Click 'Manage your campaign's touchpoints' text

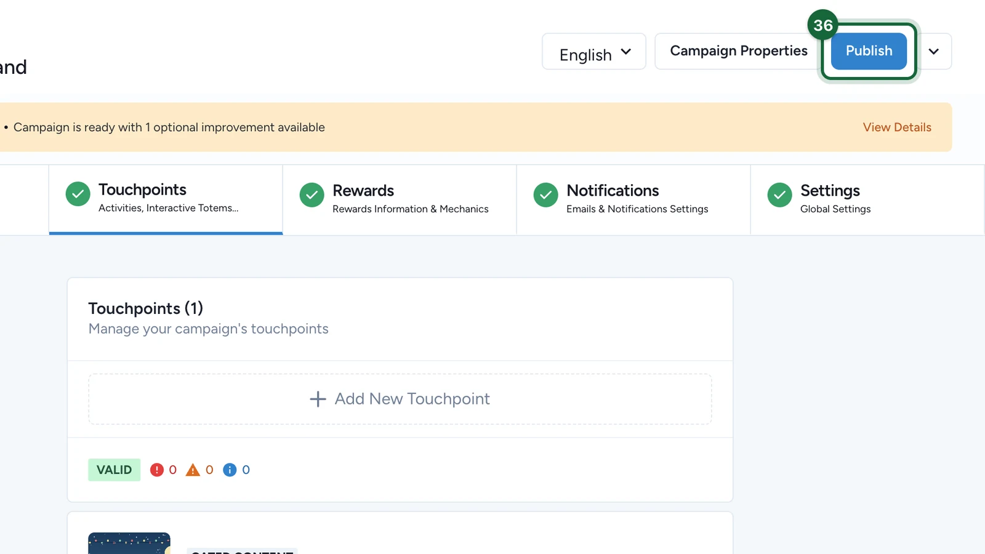click(209, 329)
